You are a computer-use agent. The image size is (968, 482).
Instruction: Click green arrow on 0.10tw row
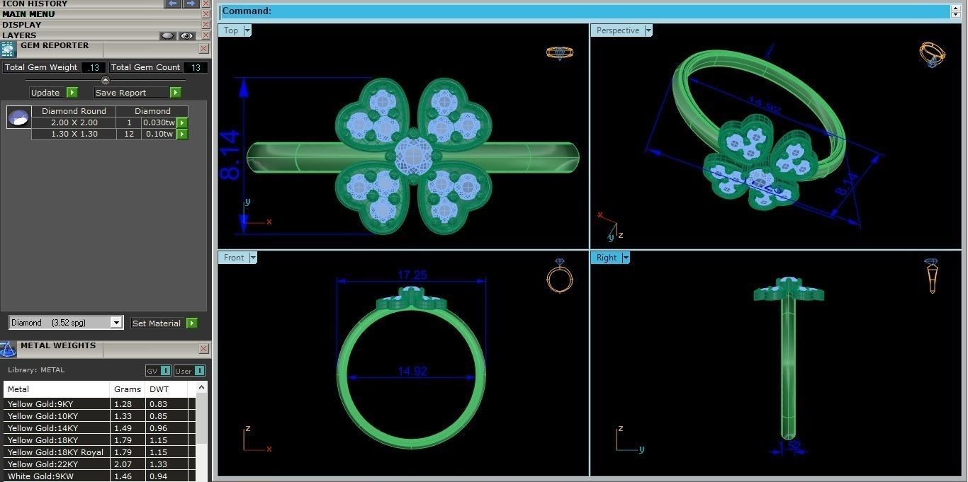click(x=182, y=134)
